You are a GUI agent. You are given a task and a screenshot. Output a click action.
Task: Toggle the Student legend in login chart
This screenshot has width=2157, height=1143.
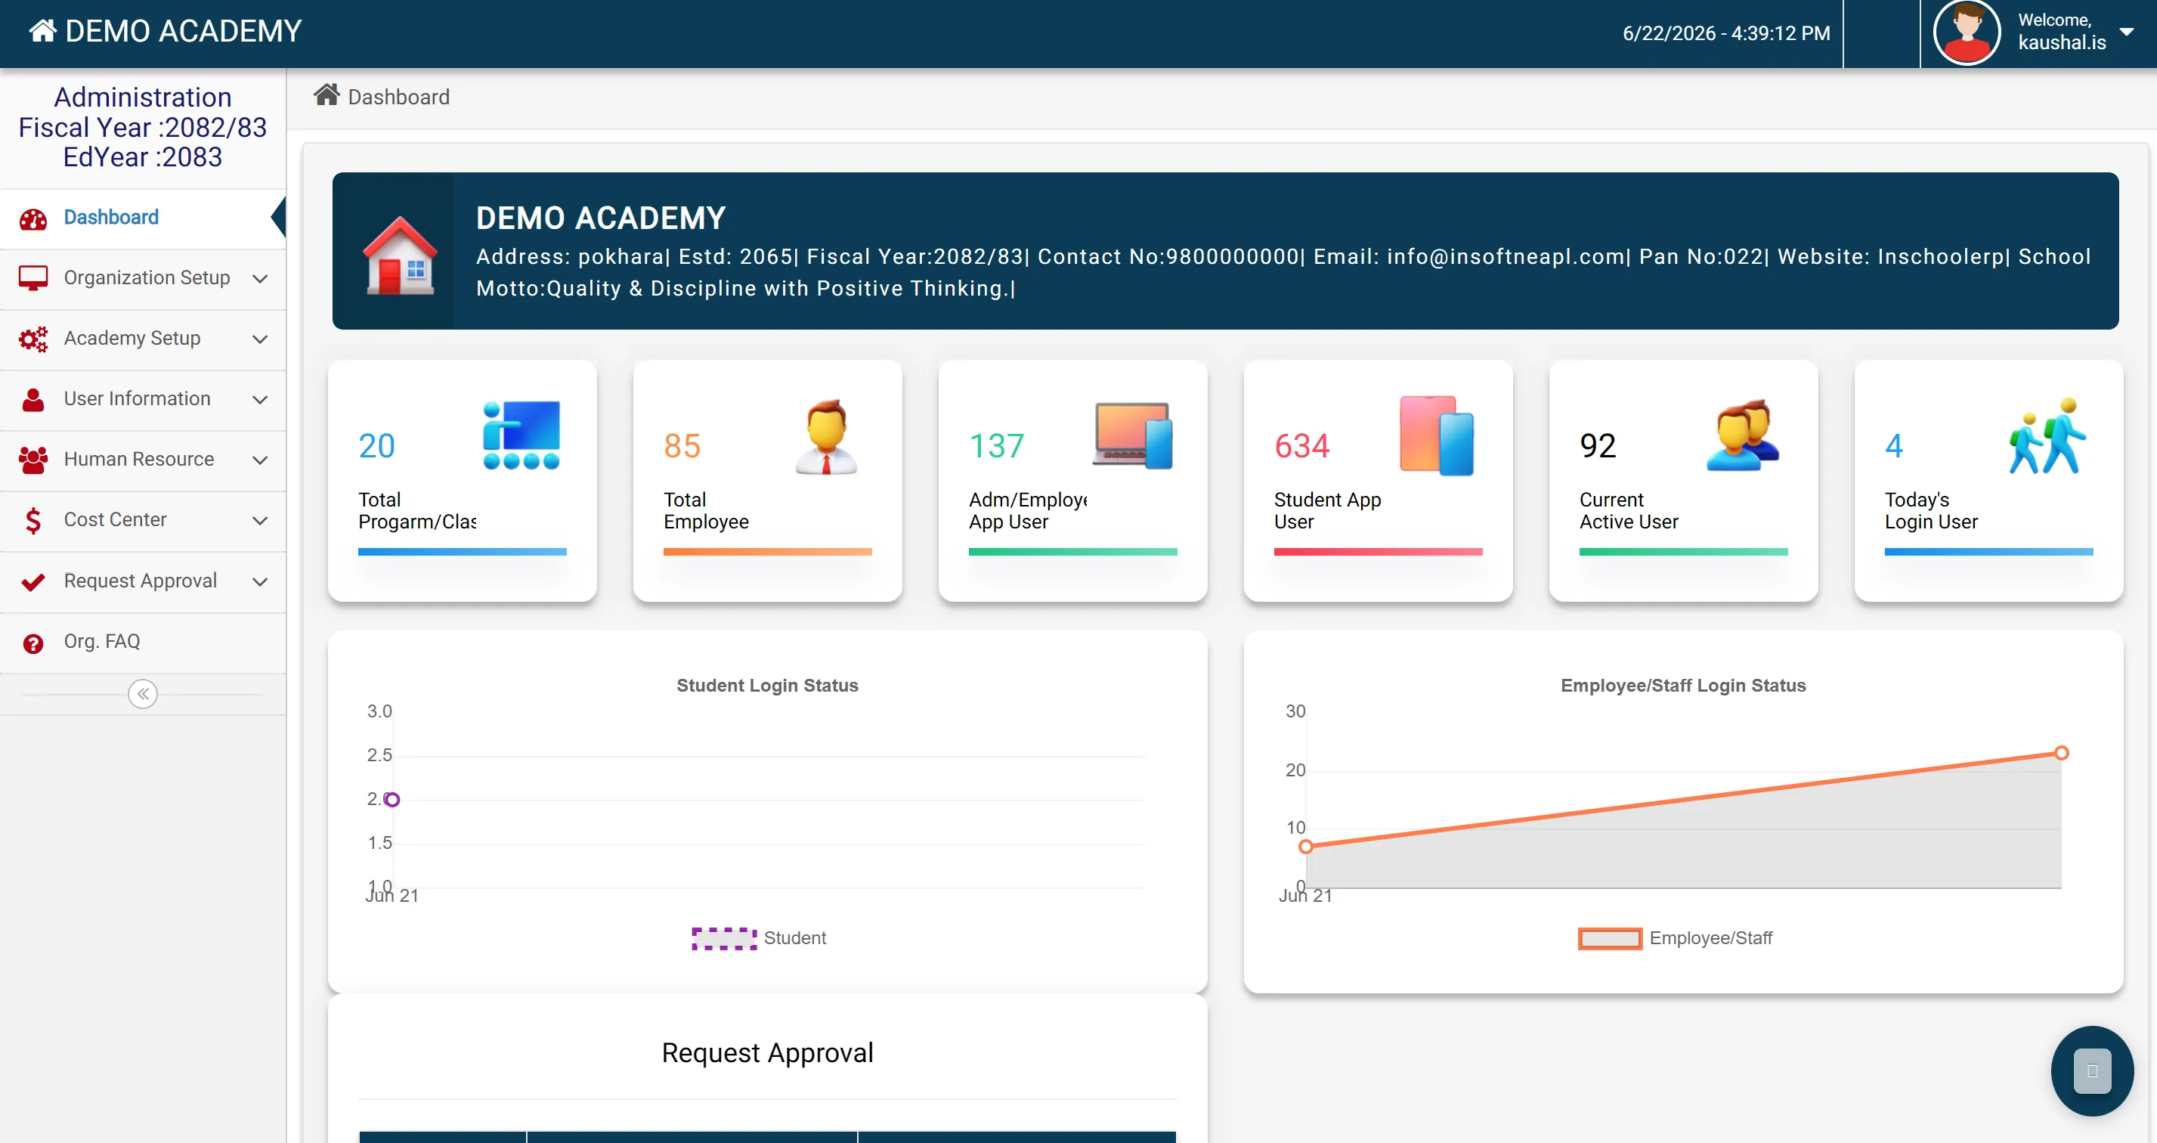tap(759, 938)
